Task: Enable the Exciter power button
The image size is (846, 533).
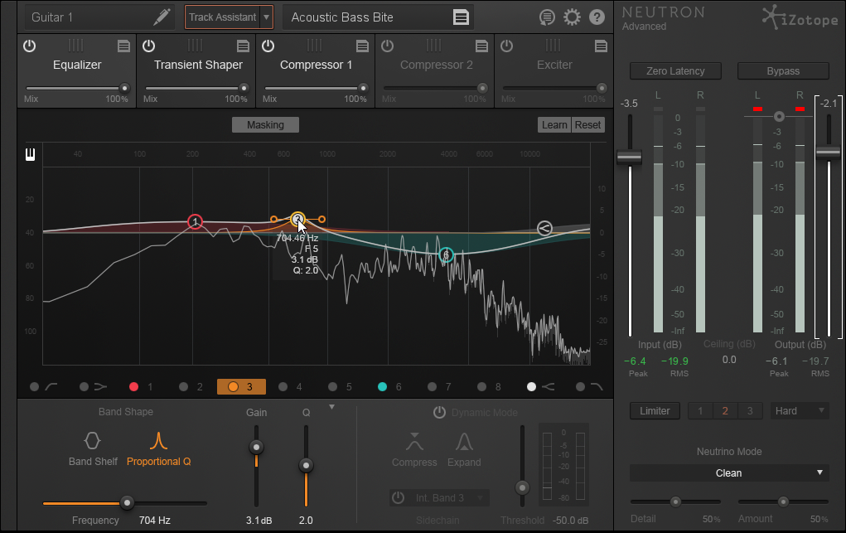Action: [x=506, y=46]
